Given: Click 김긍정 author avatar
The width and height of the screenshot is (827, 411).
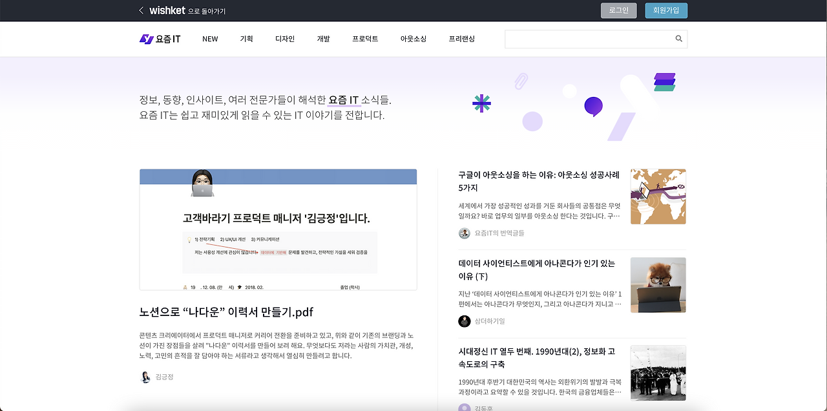Looking at the screenshot, I should [145, 377].
